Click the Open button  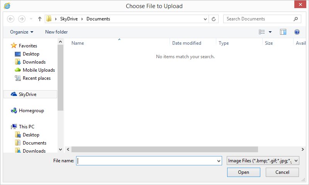pyautogui.click(x=244, y=172)
